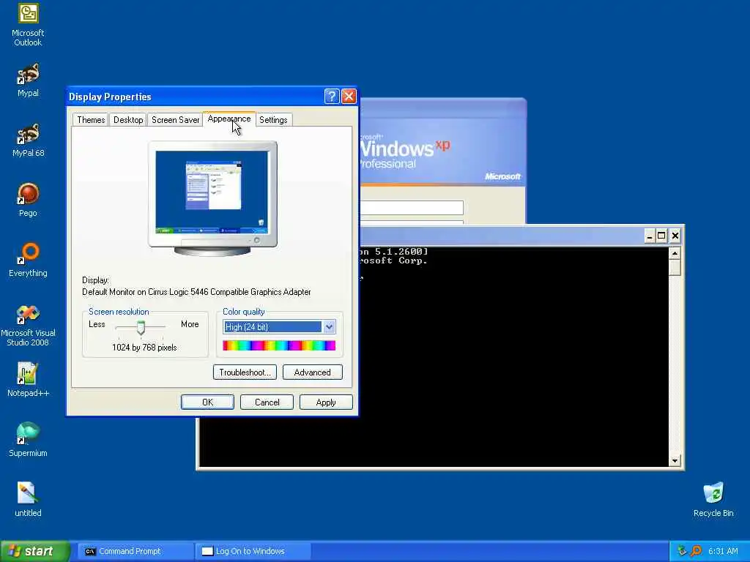750x562 pixels.
Task: Switch to the Desktop tab
Action: [127, 120]
